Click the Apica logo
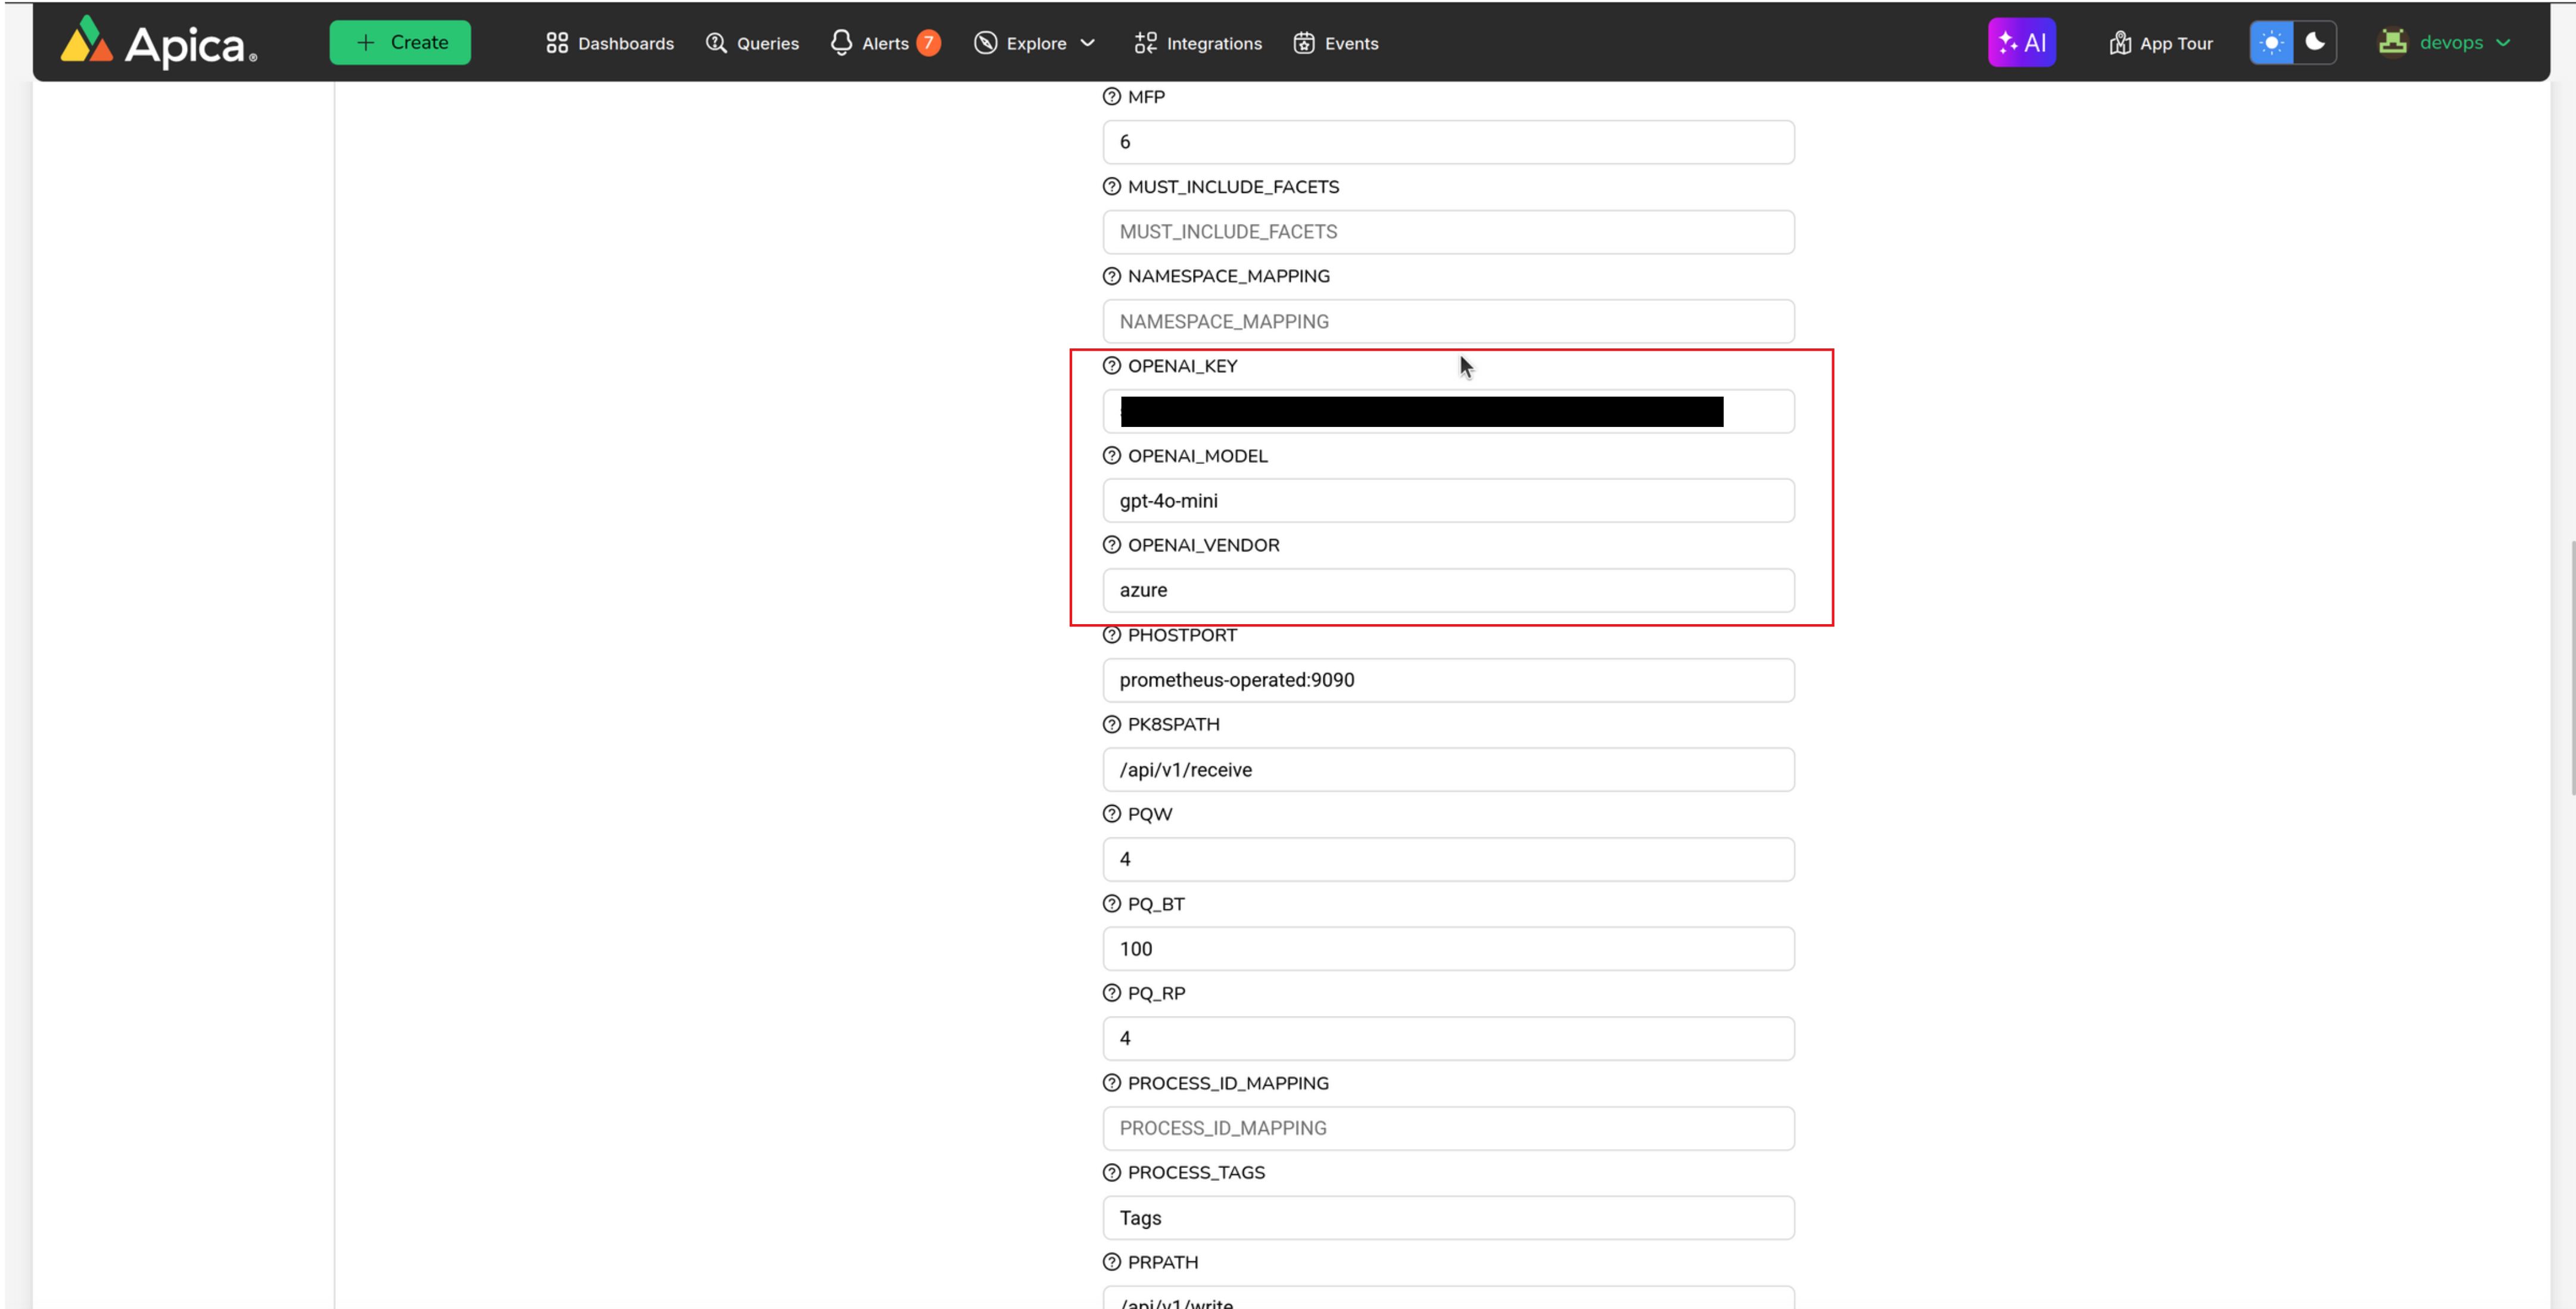Viewport: 2576px width, 1309px height. 158,43
